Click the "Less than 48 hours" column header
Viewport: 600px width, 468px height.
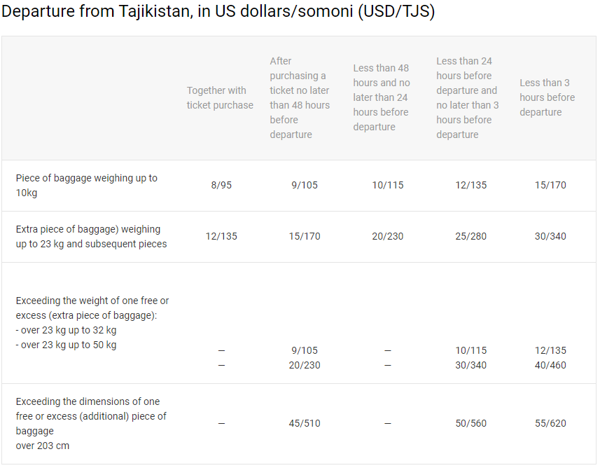[x=382, y=98]
